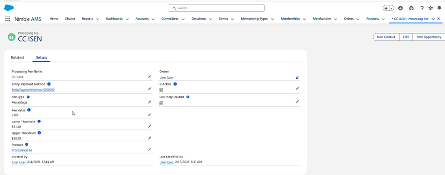
Task: Open the Reports nav tab
Action: (88, 19)
